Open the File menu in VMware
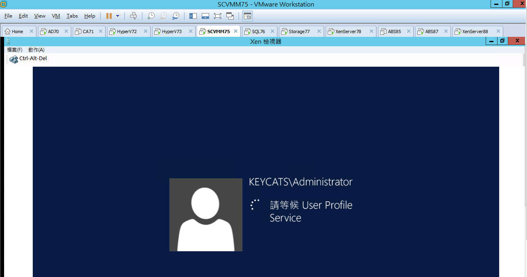This screenshot has width=527, height=277. (x=8, y=16)
